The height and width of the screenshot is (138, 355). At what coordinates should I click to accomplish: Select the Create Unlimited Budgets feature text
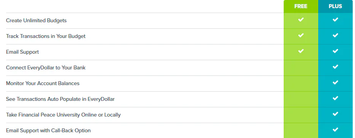pos(36,21)
